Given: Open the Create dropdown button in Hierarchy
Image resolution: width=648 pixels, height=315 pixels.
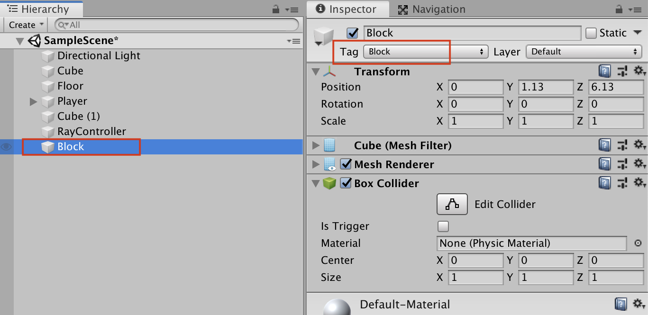Looking at the screenshot, I should [x=27, y=25].
